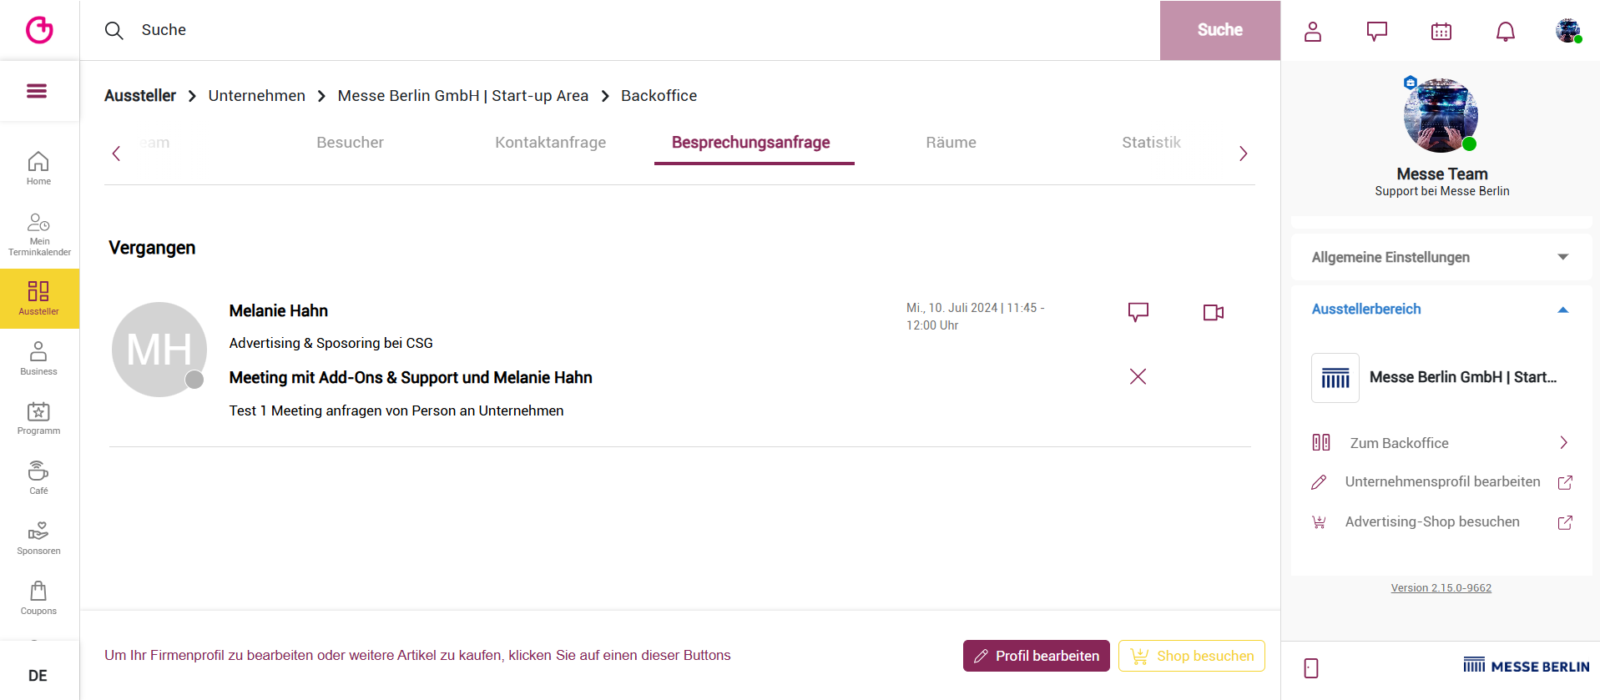Open Zum Backoffice entry

coord(1441,443)
